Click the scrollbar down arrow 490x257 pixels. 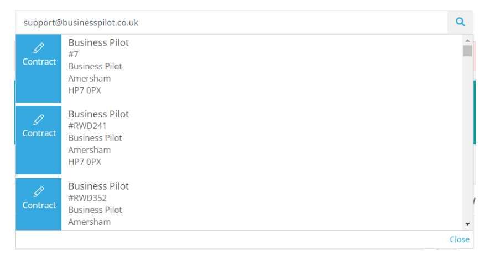pyautogui.click(x=467, y=224)
